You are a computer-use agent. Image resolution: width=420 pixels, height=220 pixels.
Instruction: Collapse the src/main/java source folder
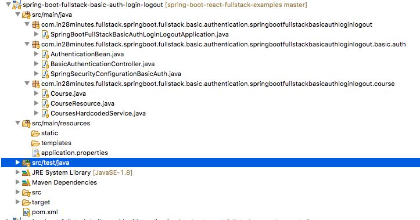[x=17, y=14]
